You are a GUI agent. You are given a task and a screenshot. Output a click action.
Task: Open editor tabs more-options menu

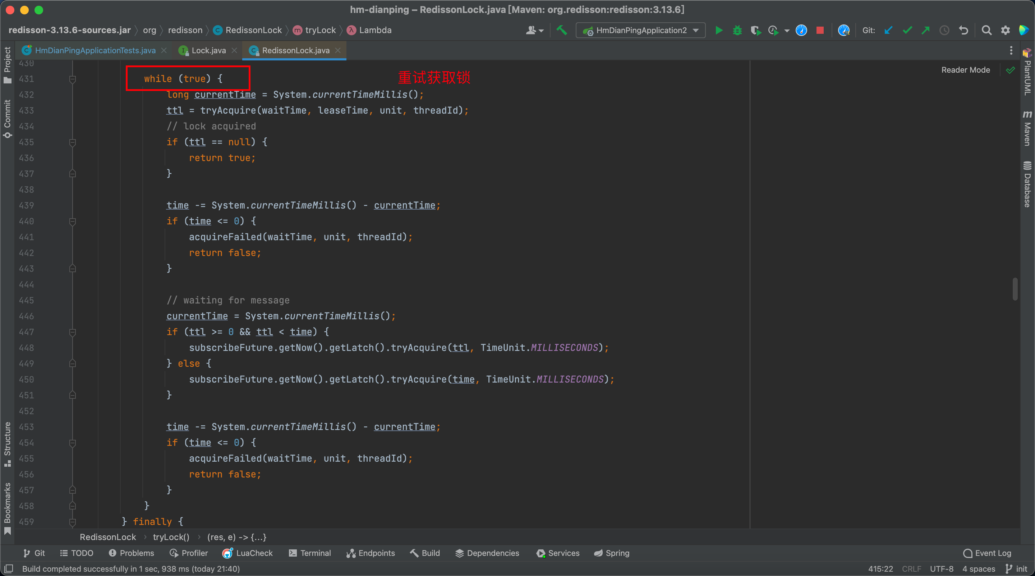click(x=1011, y=50)
